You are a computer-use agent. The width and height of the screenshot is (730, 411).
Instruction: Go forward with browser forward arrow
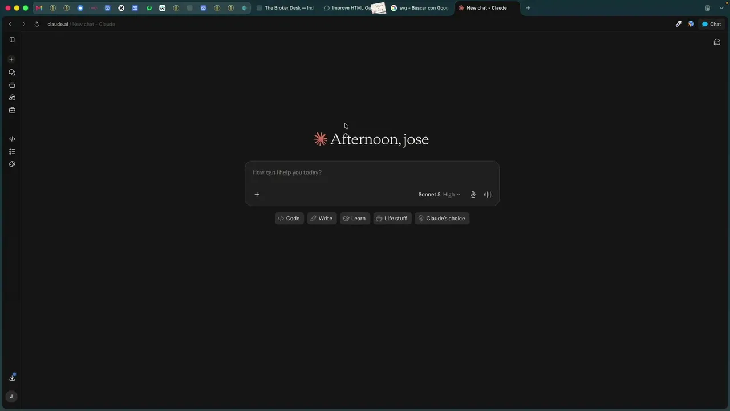click(x=23, y=24)
